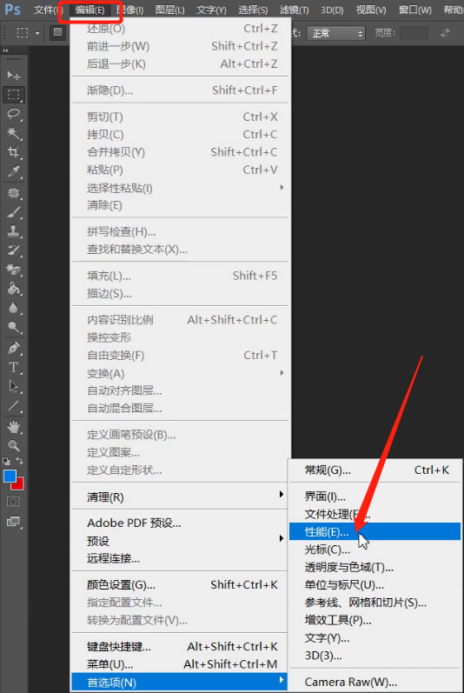Select the Path Selection tool
This screenshot has width=464, height=693.
[14, 386]
